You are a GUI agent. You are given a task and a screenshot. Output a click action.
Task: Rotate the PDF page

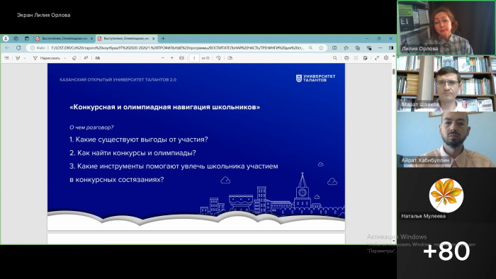point(218,58)
